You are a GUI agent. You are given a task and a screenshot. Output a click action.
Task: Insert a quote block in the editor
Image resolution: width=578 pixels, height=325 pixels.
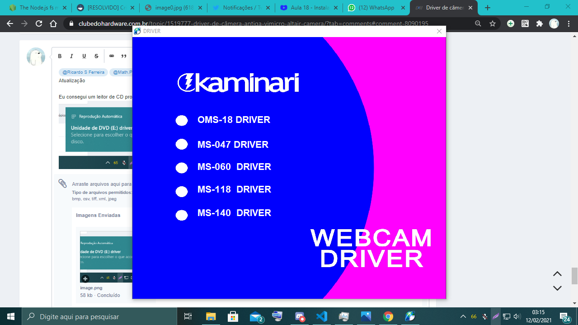[x=124, y=56]
